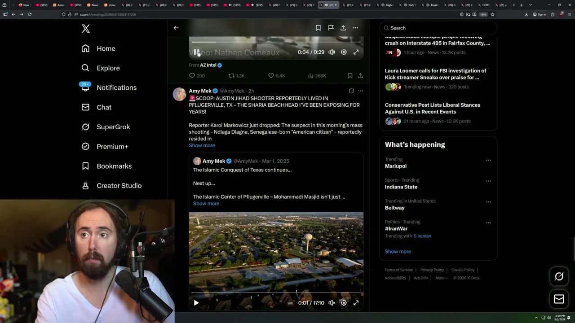This screenshot has width=575, height=323.
Task: Repost the post with 1.3K reposts
Action: pos(237,76)
